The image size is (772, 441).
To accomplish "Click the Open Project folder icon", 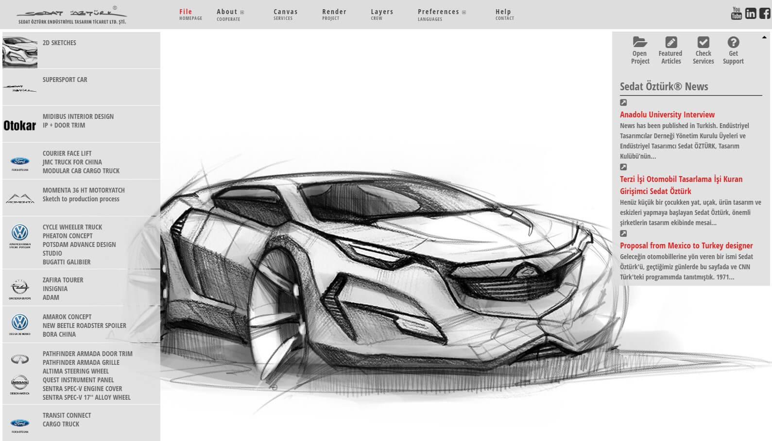I will 640,42.
